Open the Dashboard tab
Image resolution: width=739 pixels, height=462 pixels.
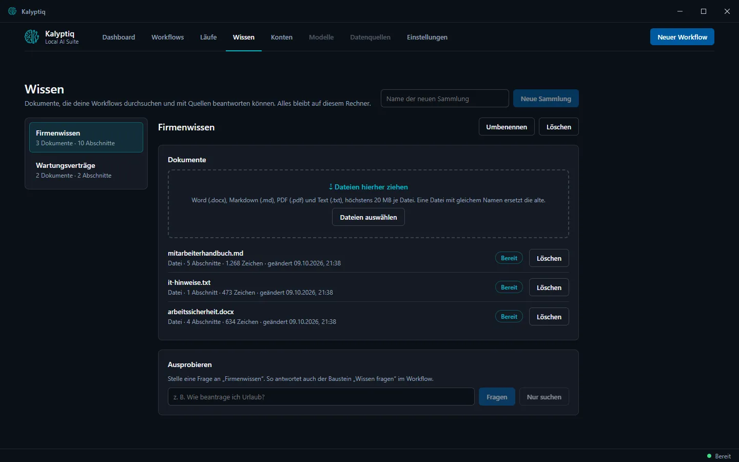119,37
